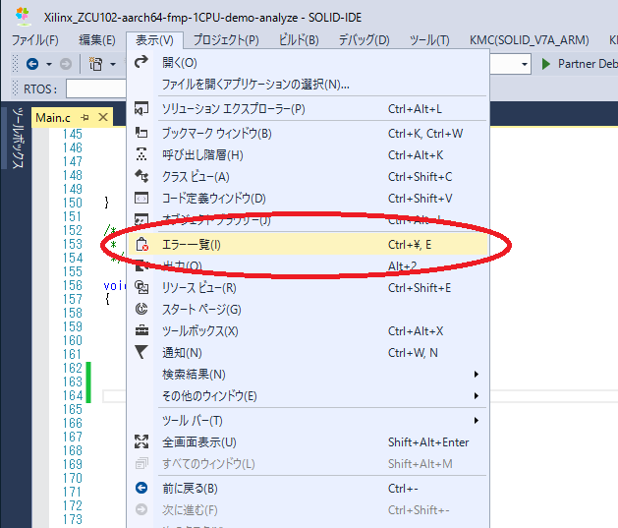
Task: Click the コード定義ウィンドウ icon
Action: (141, 198)
